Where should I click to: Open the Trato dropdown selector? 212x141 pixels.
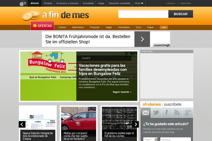pyautogui.click(x=151, y=139)
